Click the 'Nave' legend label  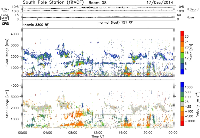[190, 17]
